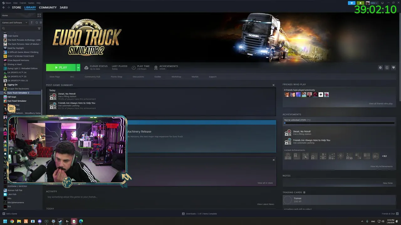The image size is (401, 225).
Task: Click the first friend avatar thumbnail
Action: 287,95
